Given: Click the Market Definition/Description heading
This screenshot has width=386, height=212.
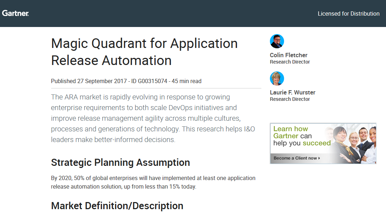Looking at the screenshot, I should click(x=117, y=206).
